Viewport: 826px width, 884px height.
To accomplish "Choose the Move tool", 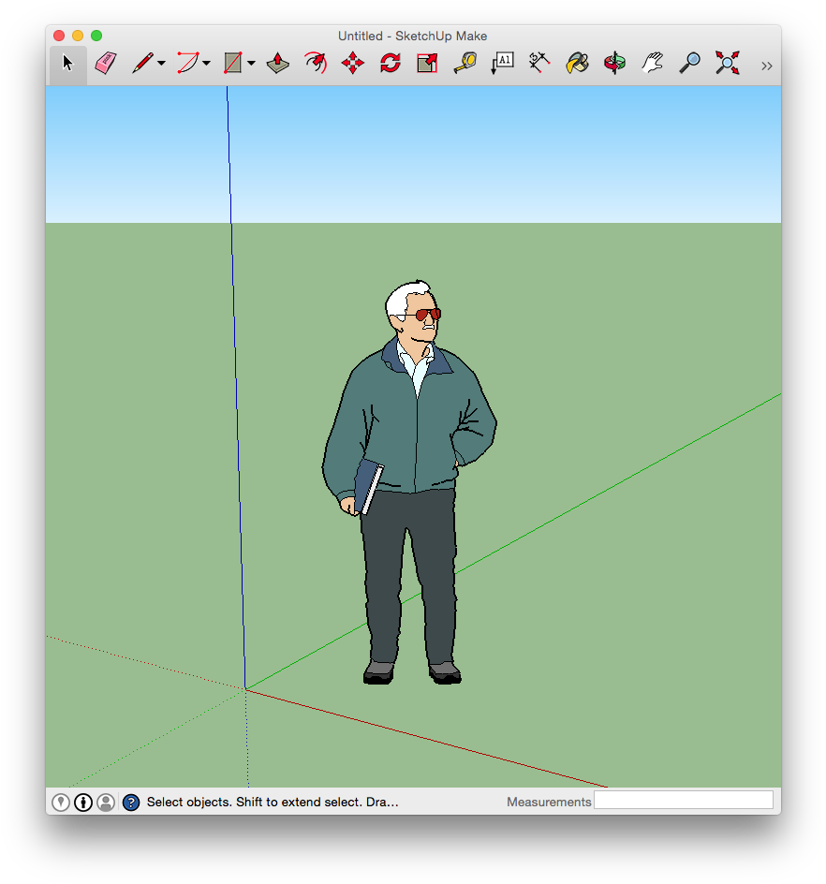I will pos(351,62).
